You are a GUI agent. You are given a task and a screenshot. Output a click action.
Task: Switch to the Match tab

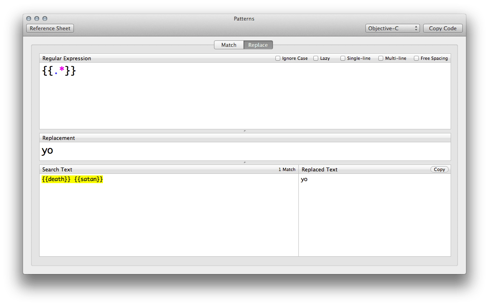(229, 45)
